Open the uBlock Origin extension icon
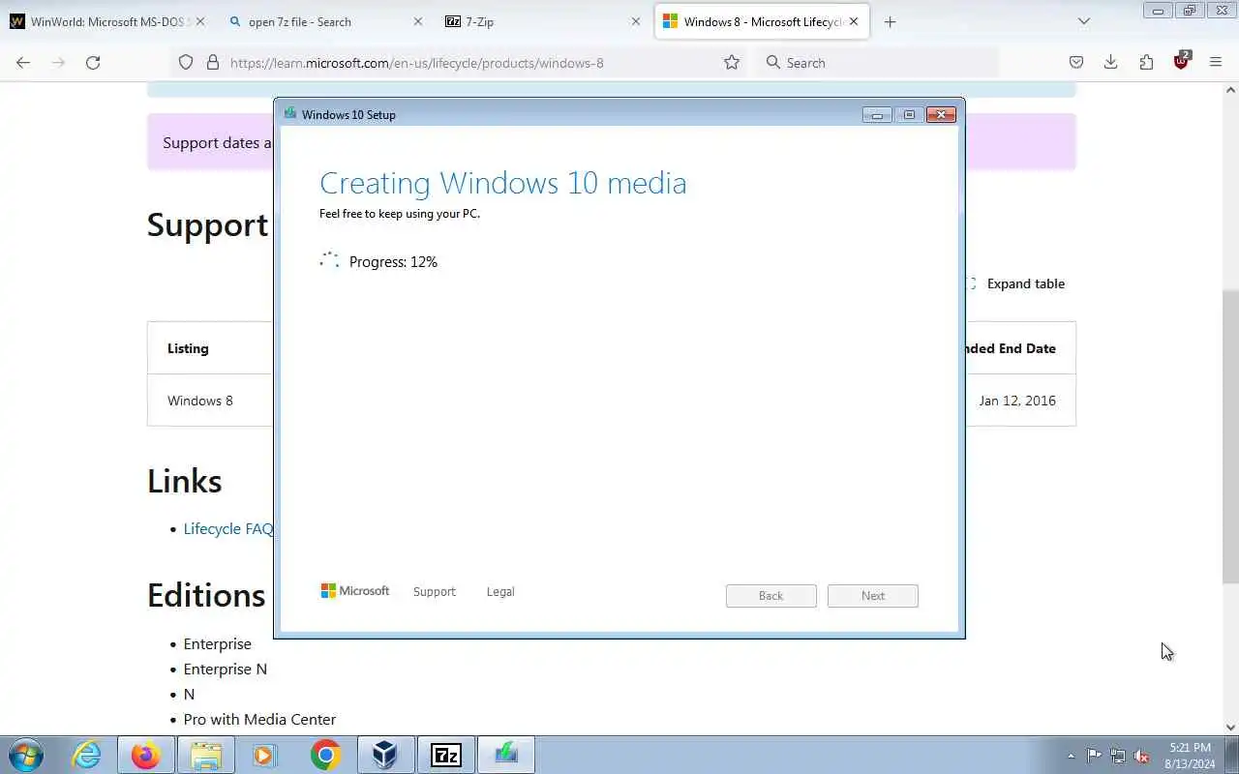Viewport: 1239px width, 774px height. coord(1181,61)
